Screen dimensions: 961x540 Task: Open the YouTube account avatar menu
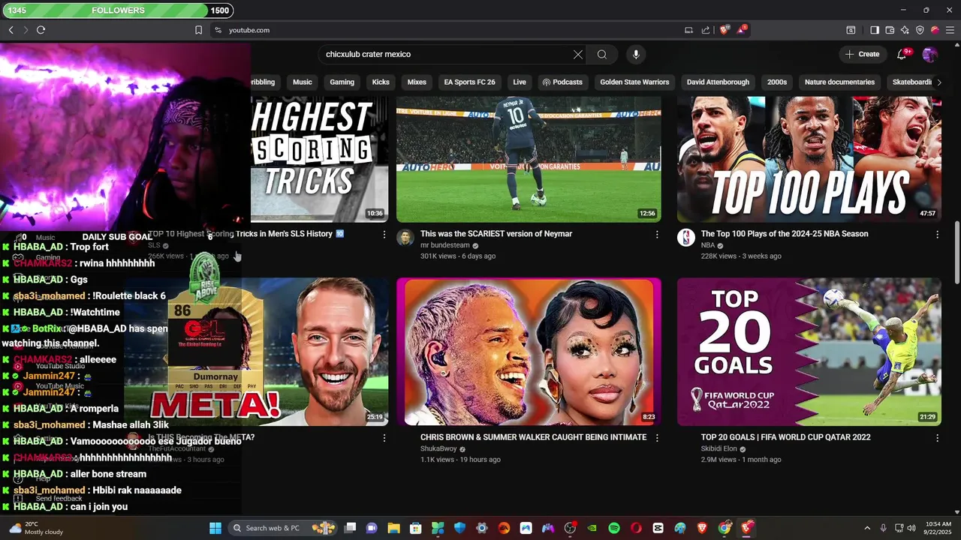929,54
